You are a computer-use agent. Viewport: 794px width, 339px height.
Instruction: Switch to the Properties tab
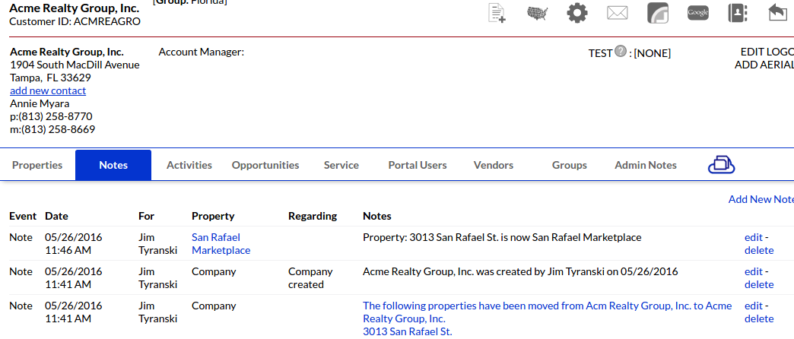(37, 165)
